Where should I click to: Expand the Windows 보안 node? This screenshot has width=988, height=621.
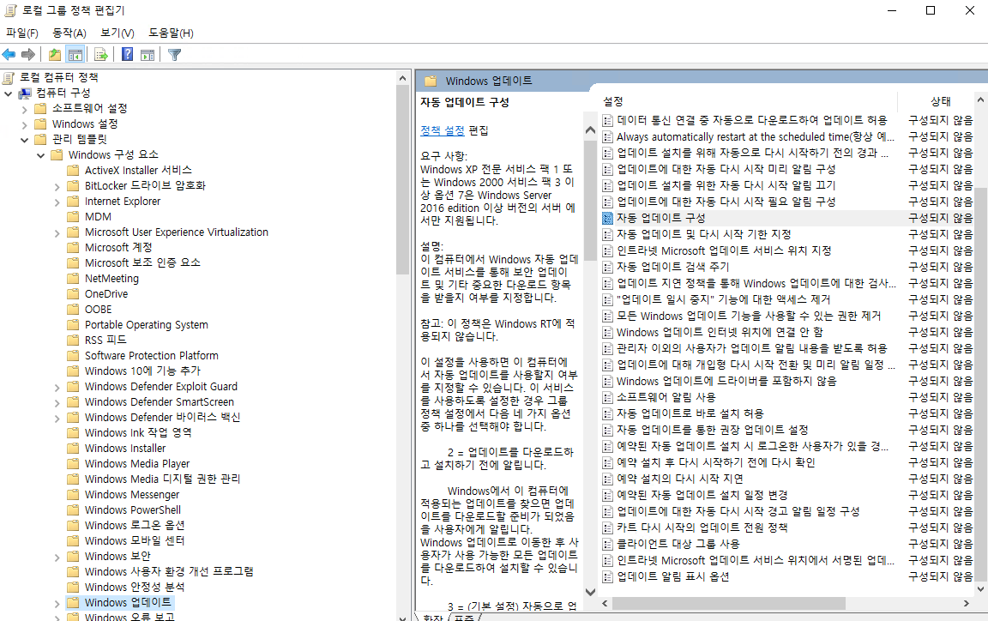pyautogui.click(x=57, y=558)
